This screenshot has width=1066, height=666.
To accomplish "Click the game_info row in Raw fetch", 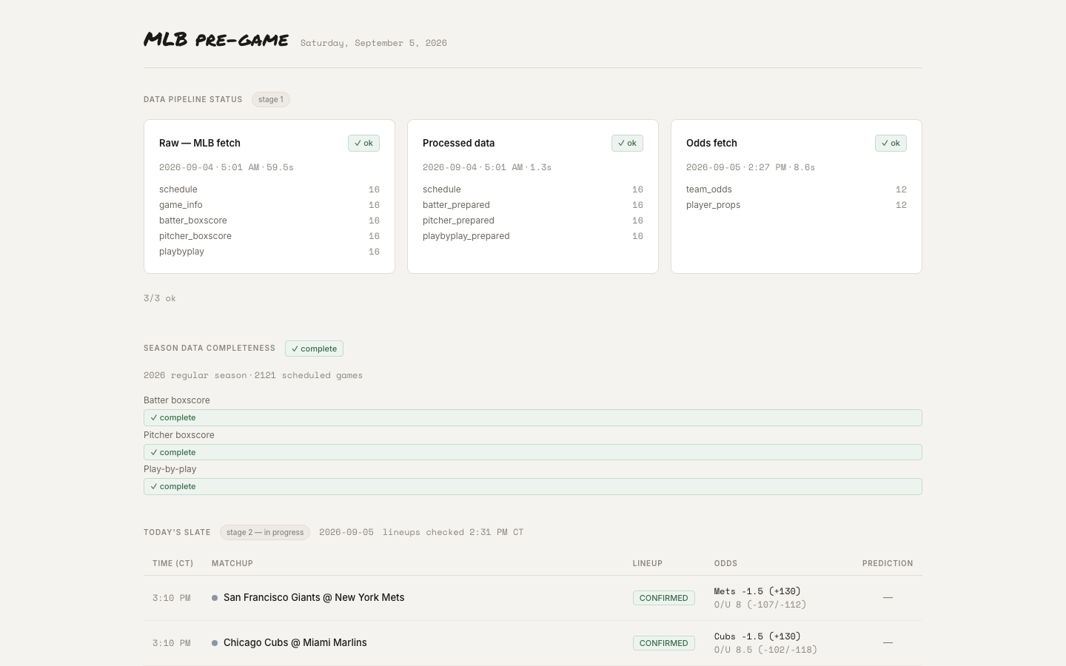I will [x=269, y=205].
